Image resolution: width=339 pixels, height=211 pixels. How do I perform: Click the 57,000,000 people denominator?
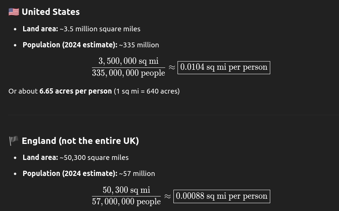[126, 202]
